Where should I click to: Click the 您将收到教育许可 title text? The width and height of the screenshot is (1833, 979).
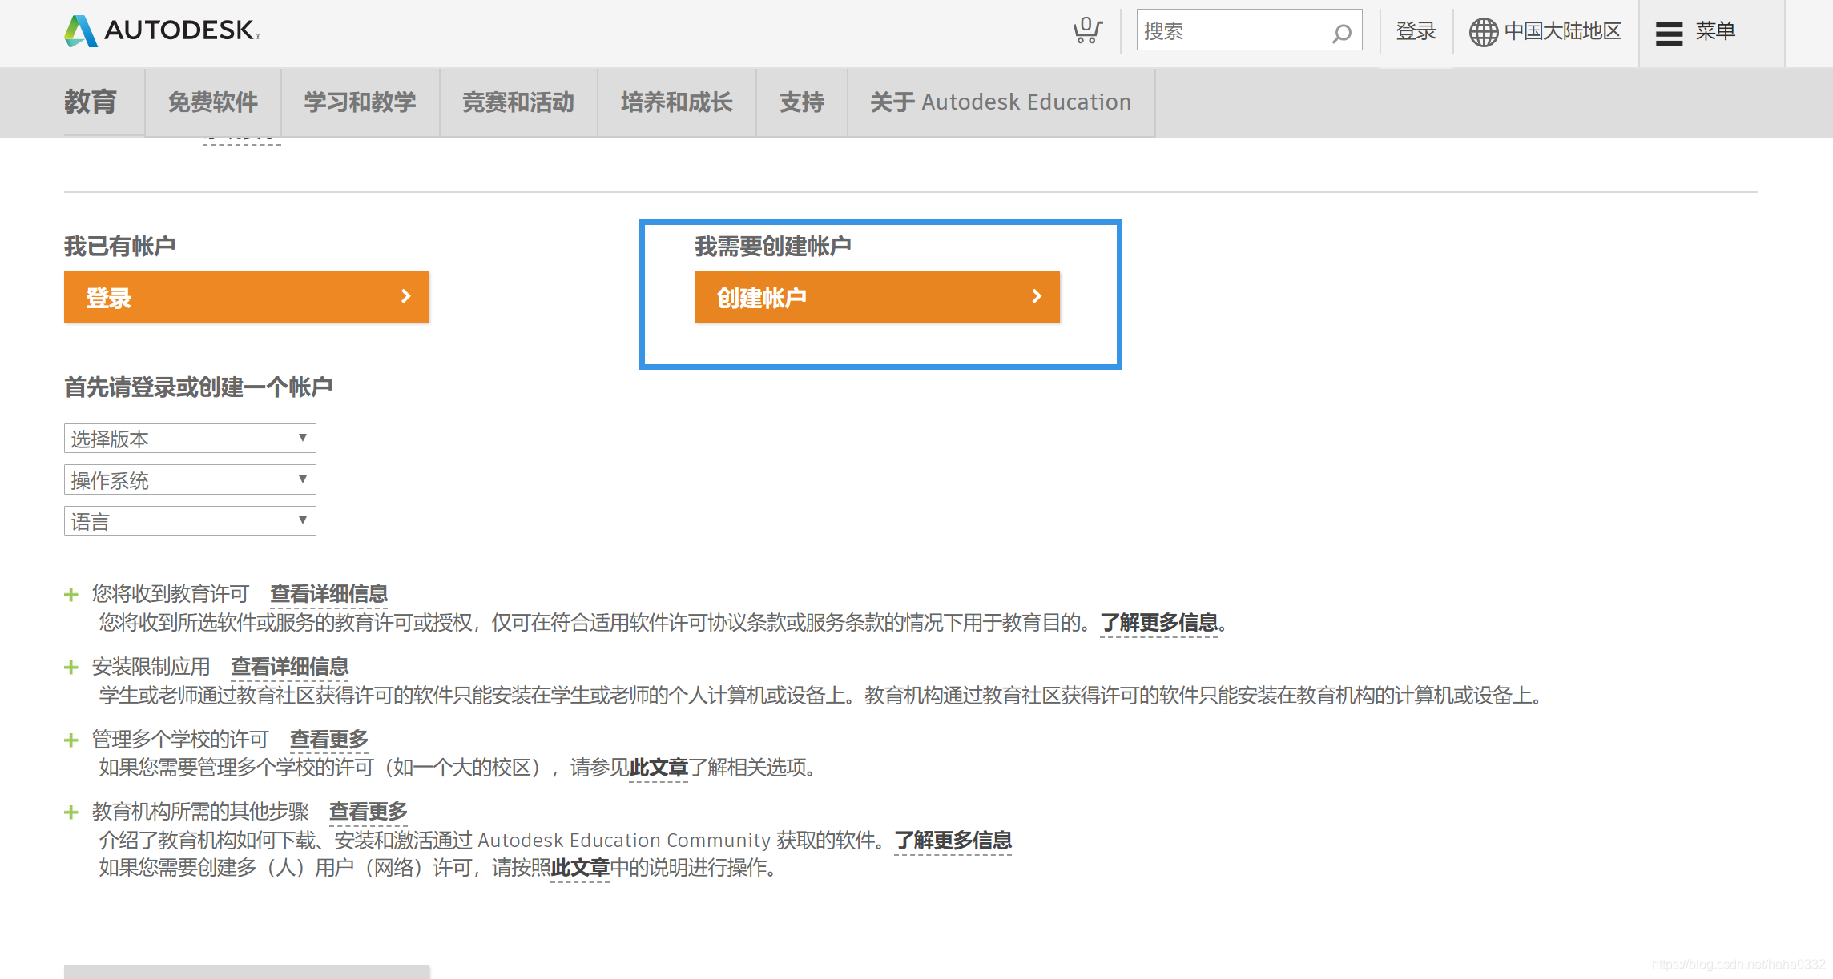point(171,594)
